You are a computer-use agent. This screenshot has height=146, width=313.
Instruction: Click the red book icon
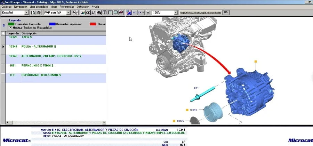tap(121, 13)
